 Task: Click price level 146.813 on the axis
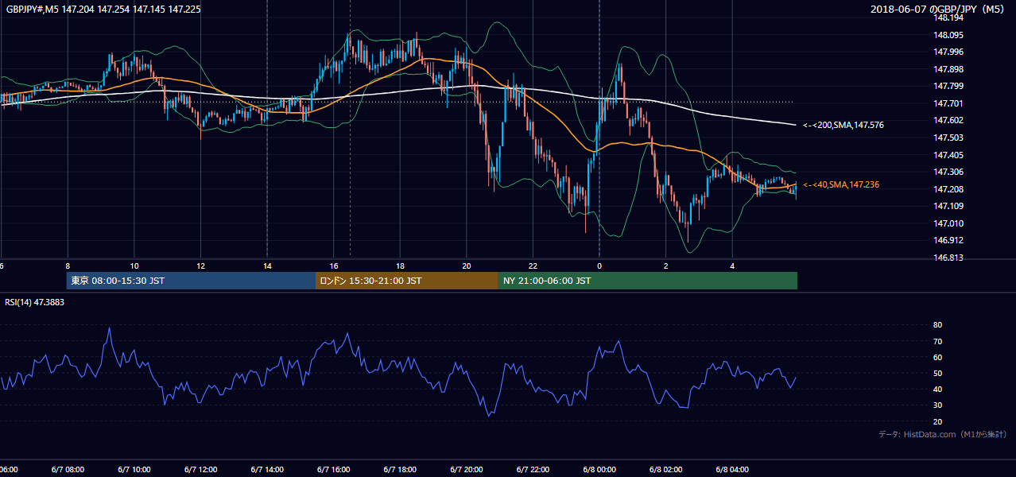tap(948, 258)
